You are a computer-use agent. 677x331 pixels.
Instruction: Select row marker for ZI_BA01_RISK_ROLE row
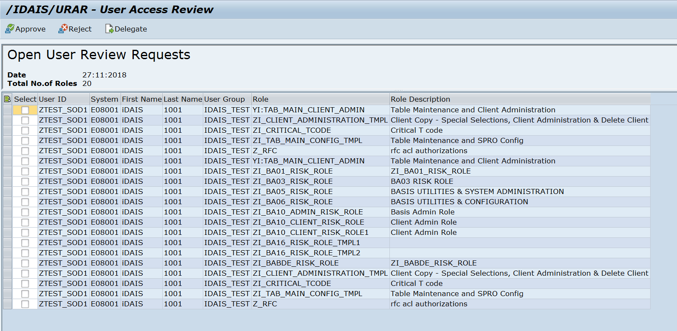(x=7, y=171)
